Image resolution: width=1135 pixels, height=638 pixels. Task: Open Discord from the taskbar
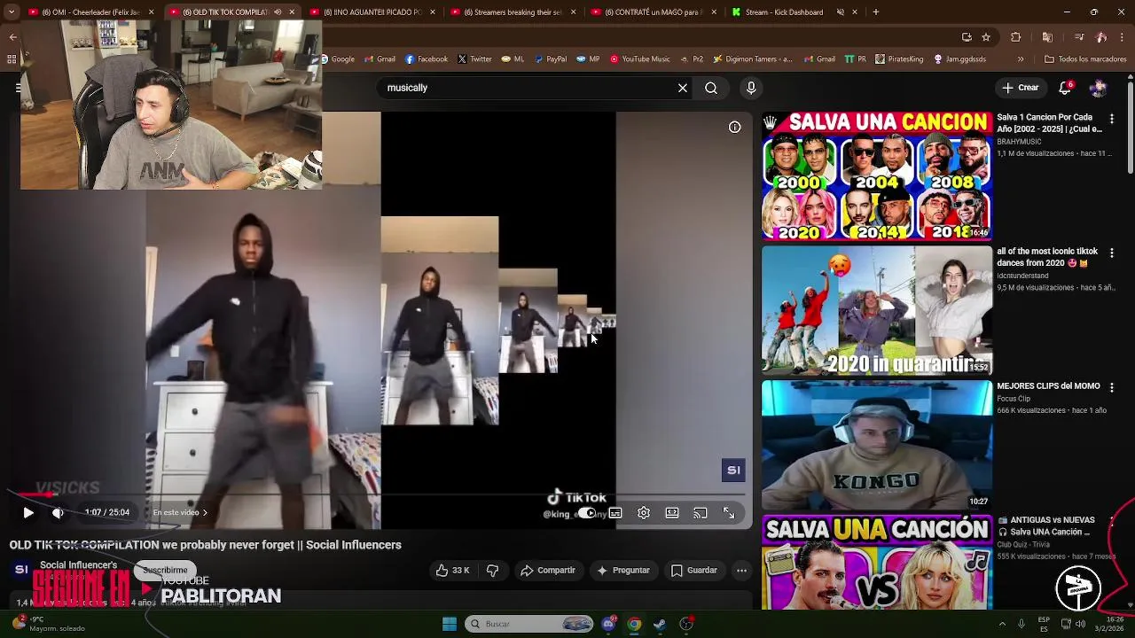608,624
